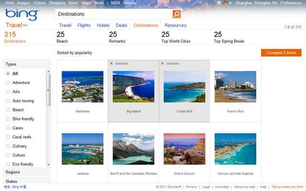Click inside the Destinations search field

point(114,14)
